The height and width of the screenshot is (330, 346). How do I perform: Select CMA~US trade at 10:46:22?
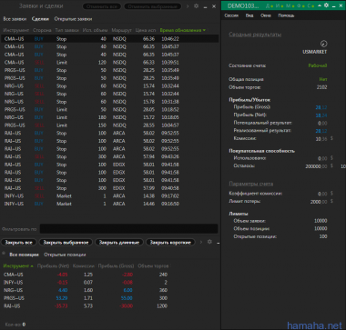click(x=109, y=39)
